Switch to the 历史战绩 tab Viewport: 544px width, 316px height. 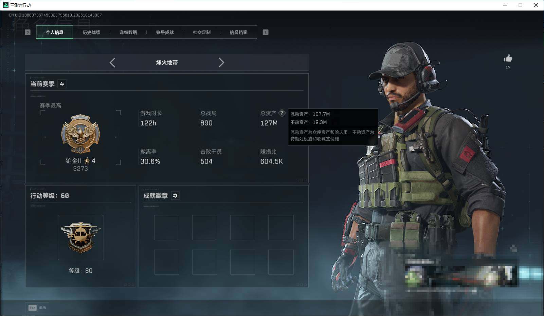click(x=91, y=32)
